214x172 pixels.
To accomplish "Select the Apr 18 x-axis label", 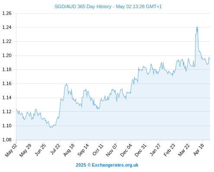I will [x=199, y=150].
